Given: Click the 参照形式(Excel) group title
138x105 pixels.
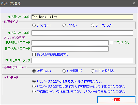Looking at the screenshot, I should point(15,67).
